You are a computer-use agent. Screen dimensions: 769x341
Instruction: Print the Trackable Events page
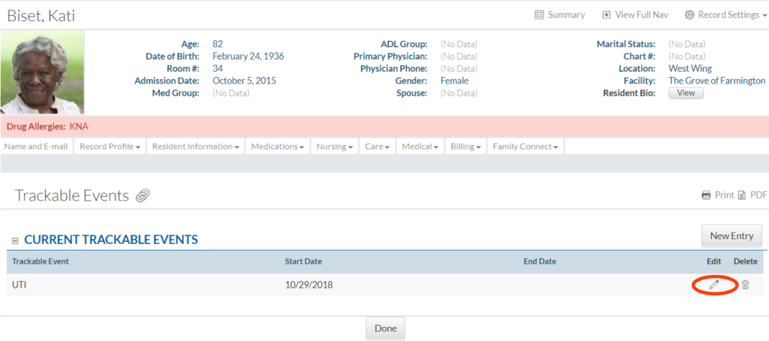(x=717, y=195)
